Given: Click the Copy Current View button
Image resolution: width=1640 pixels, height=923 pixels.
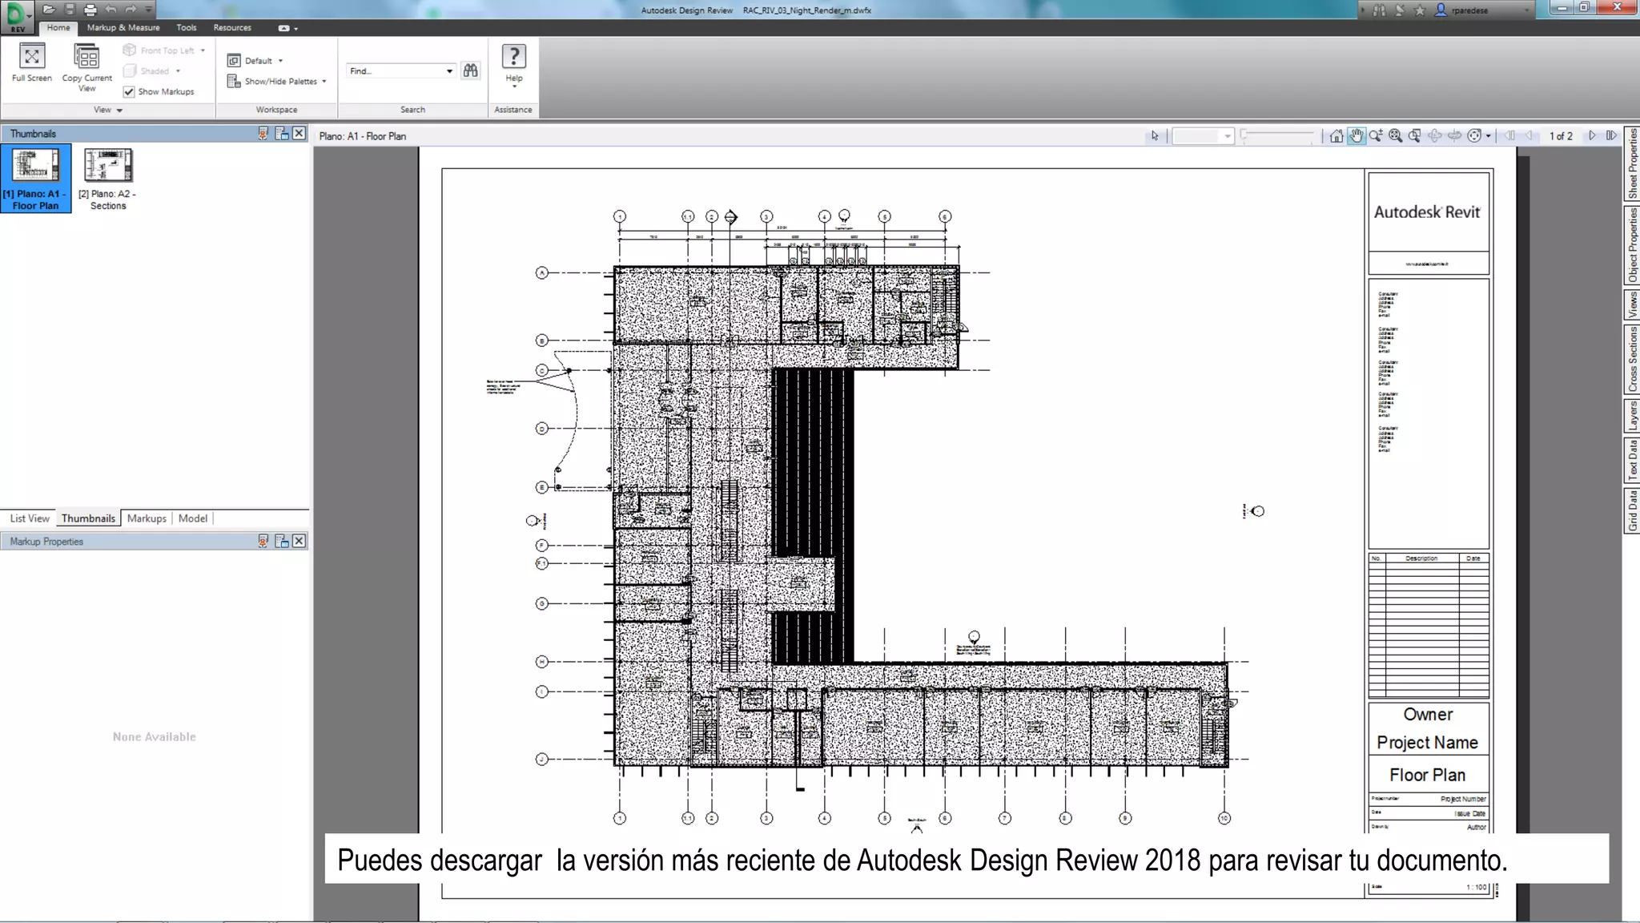Looking at the screenshot, I should (x=86, y=67).
